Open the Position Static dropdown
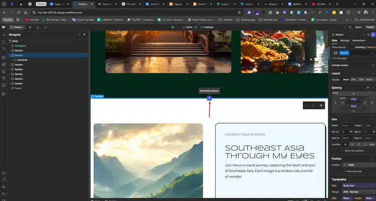Image resolution: width=376 pixels, height=201 pixels. point(359,165)
